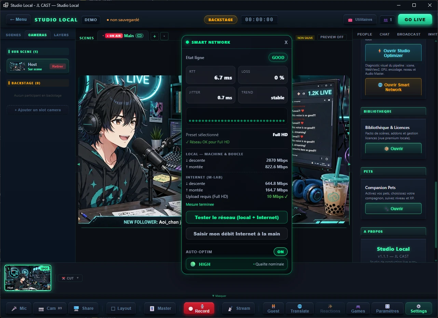Click Masquer to hide the bottom strip

tap(219, 296)
